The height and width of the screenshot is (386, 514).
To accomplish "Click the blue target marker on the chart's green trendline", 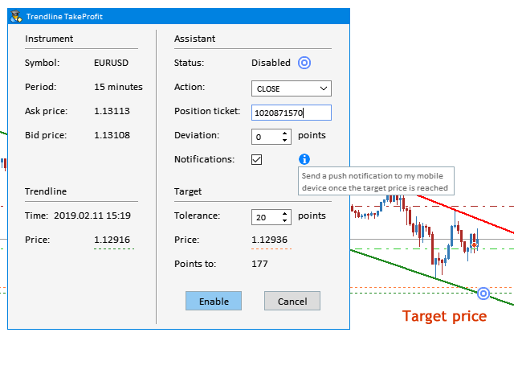I will point(483,294).
